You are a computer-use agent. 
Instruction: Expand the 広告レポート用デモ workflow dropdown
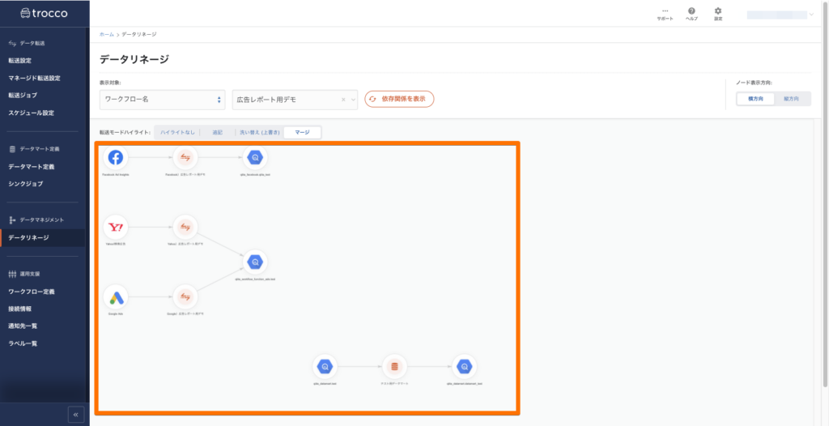[x=353, y=99]
